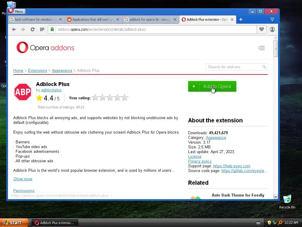Click the 12:22 AM clock
The width and height of the screenshot is (302, 227).
pos(291,223)
